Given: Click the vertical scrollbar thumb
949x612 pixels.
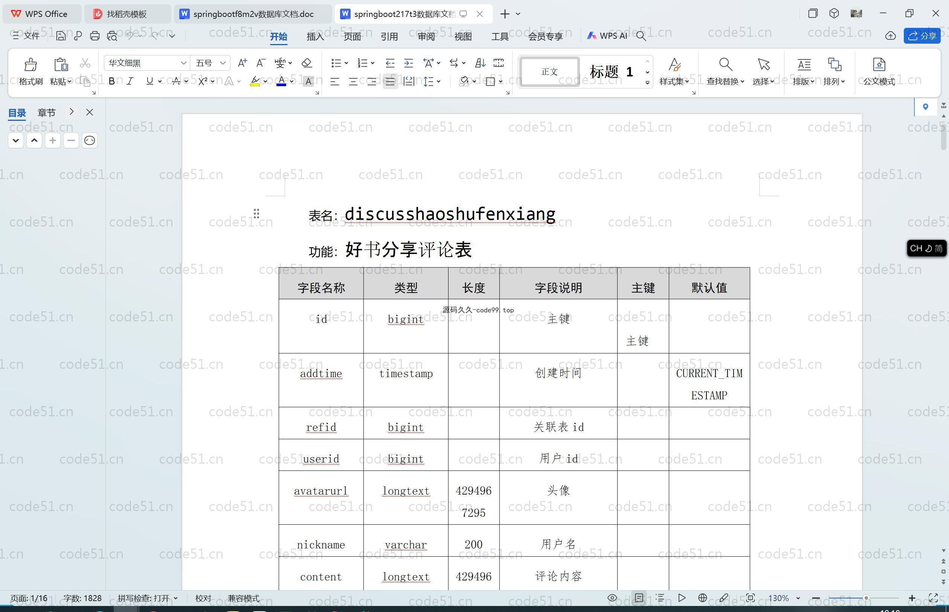Looking at the screenshot, I should (944, 137).
